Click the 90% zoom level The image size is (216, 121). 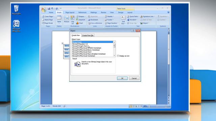point(145,106)
